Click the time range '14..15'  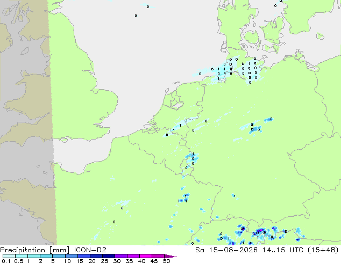pyautogui.click(x=273, y=250)
